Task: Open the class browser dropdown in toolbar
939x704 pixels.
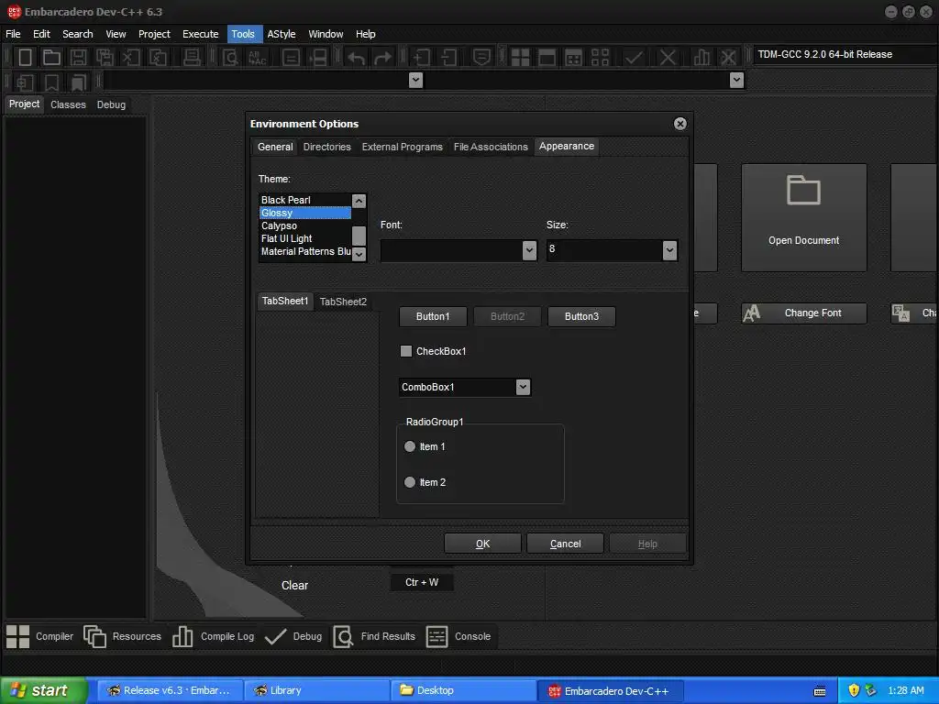Action: pos(415,81)
